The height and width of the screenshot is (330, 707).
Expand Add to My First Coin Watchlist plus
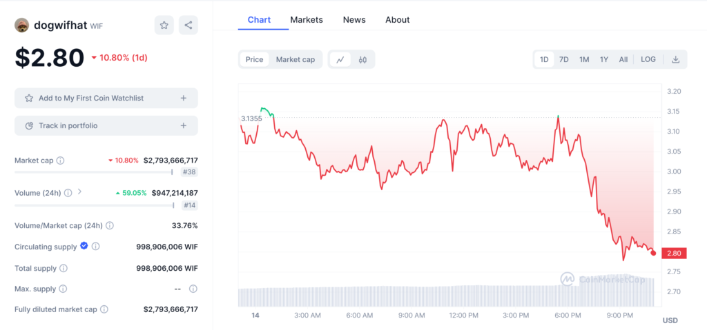pos(184,98)
